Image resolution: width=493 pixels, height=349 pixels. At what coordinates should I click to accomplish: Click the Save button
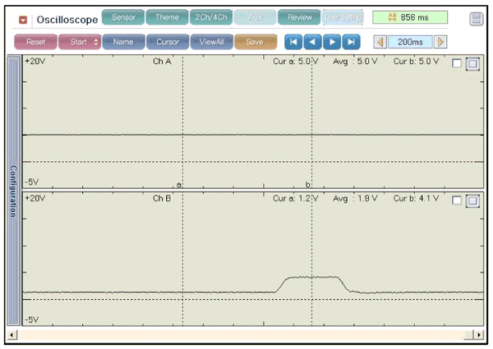pos(255,41)
